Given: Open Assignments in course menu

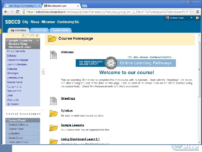Looking at the screenshot, I should click(14, 86).
